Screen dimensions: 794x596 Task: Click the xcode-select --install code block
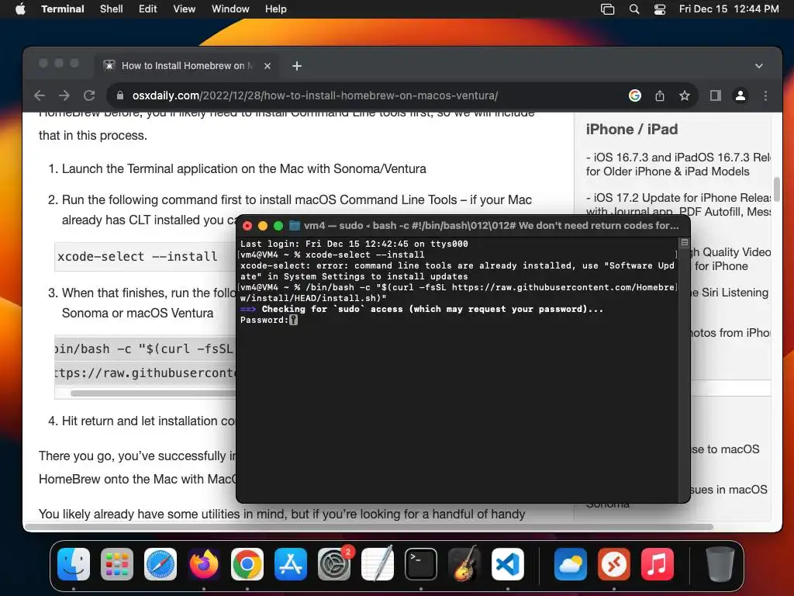point(145,256)
